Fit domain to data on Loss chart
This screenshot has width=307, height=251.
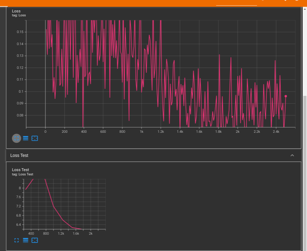tap(34, 138)
